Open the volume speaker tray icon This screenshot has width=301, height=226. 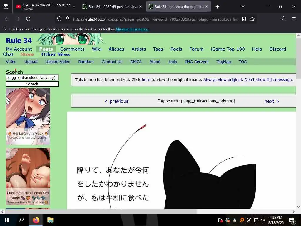tap(263, 220)
